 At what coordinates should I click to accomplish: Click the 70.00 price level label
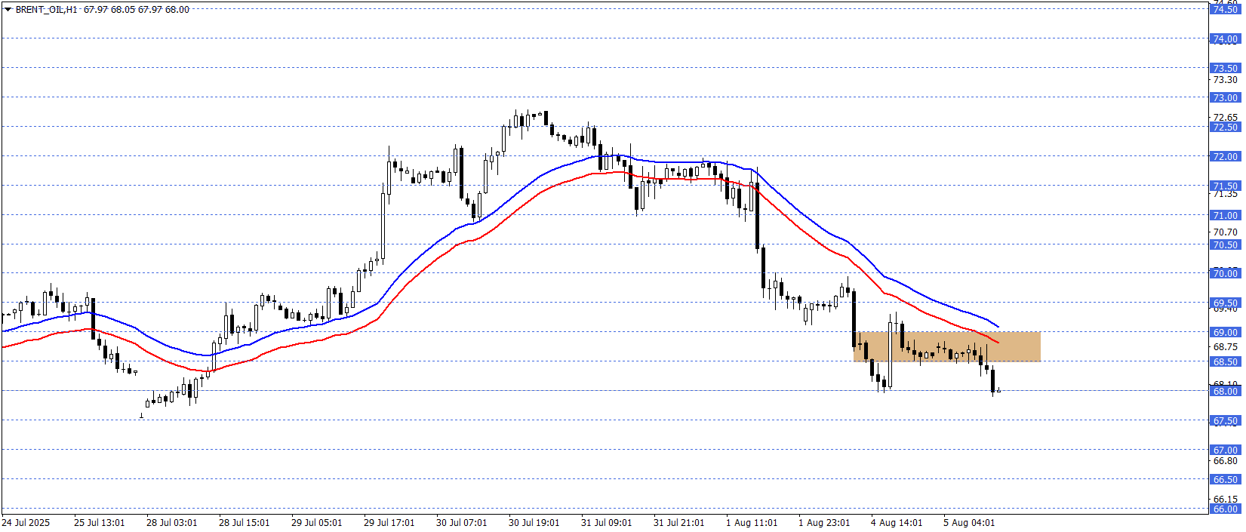1225,273
